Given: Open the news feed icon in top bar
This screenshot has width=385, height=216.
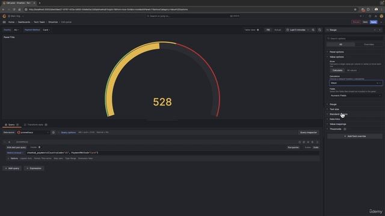Looking at the screenshot, I should point(375,16).
